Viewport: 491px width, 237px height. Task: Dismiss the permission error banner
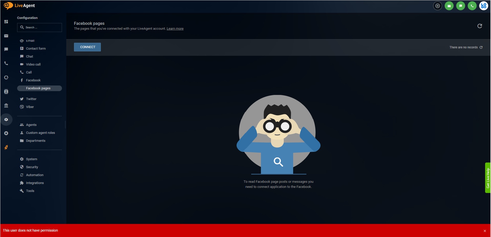pos(485,231)
